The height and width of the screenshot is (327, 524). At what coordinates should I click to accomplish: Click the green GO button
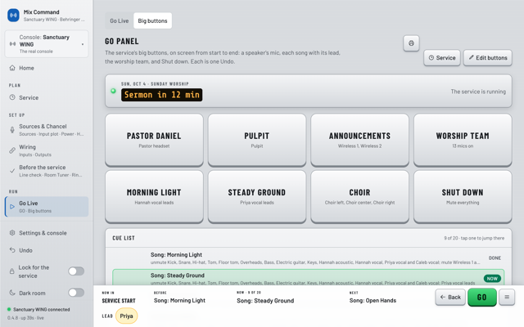pyautogui.click(x=482, y=297)
